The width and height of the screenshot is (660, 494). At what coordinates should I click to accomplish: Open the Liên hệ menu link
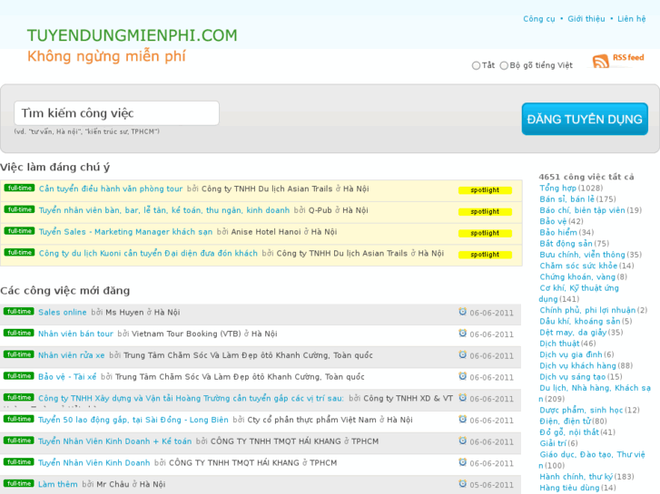[x=631, y=19]
